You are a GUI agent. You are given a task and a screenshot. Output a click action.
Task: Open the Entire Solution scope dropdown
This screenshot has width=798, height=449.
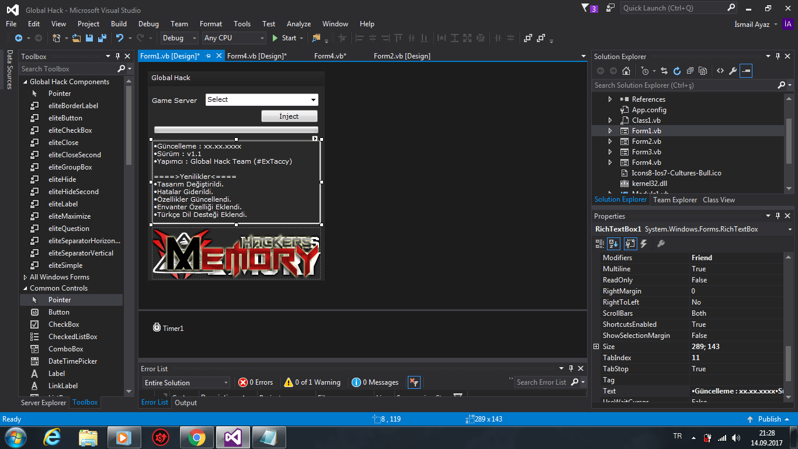(186, 382)
